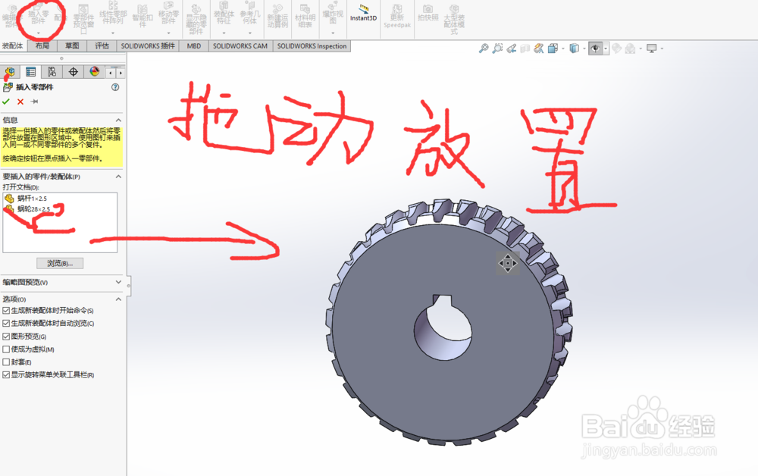The width and height of the screenshot is (758, 476).
Task: Open the DisplayManager color ball tab
Action: pyautogui.click(x=94, y=72)
